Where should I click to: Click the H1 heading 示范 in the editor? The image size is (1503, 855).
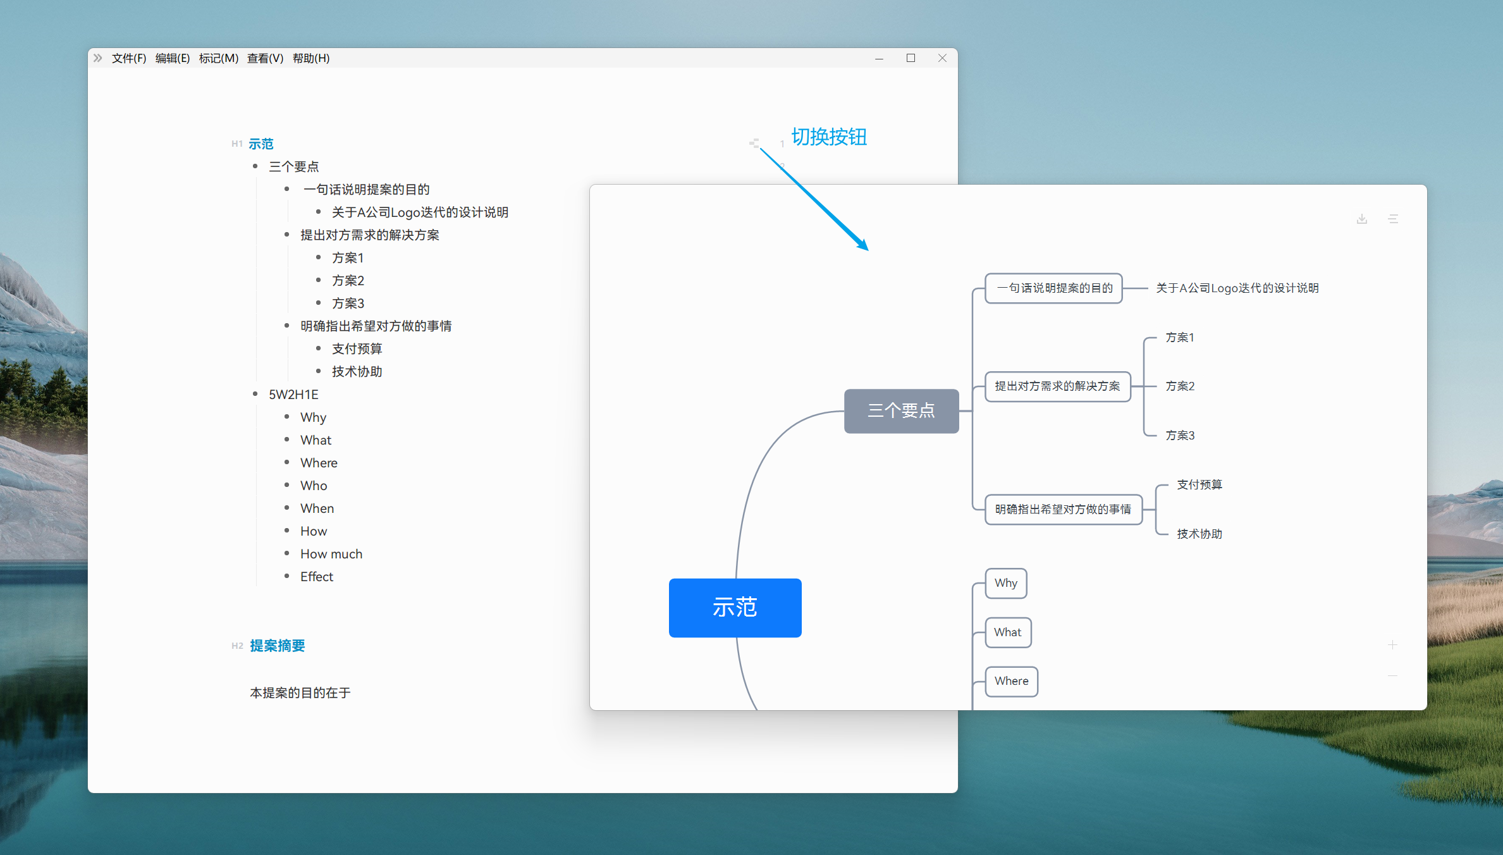point(261,144)
